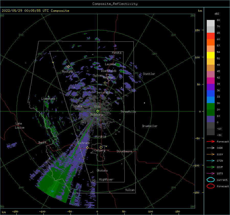Click the RockyMH label
The width and height of the screenshot is (230, 215).
click(x=68, y=72)
